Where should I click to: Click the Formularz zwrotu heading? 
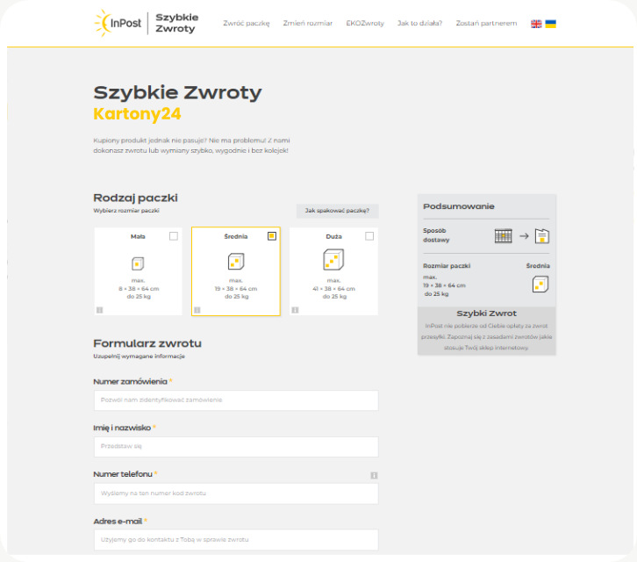tap(147, 343)
